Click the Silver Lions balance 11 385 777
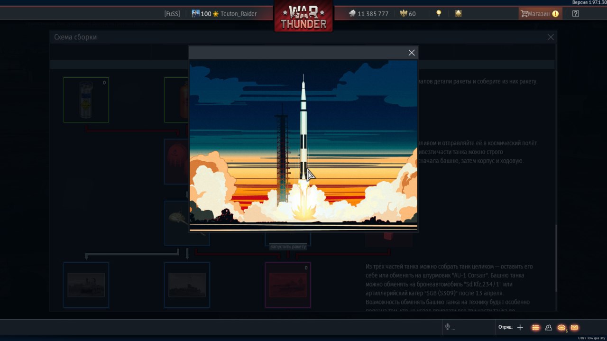The width and height of the screenshot is (607, 341). 368,14
